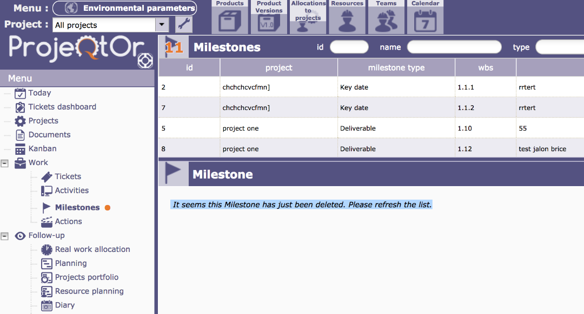Click the wrench icon beside project selector
Viewport: 584px width, 314px height.
[x=184, y=25]
